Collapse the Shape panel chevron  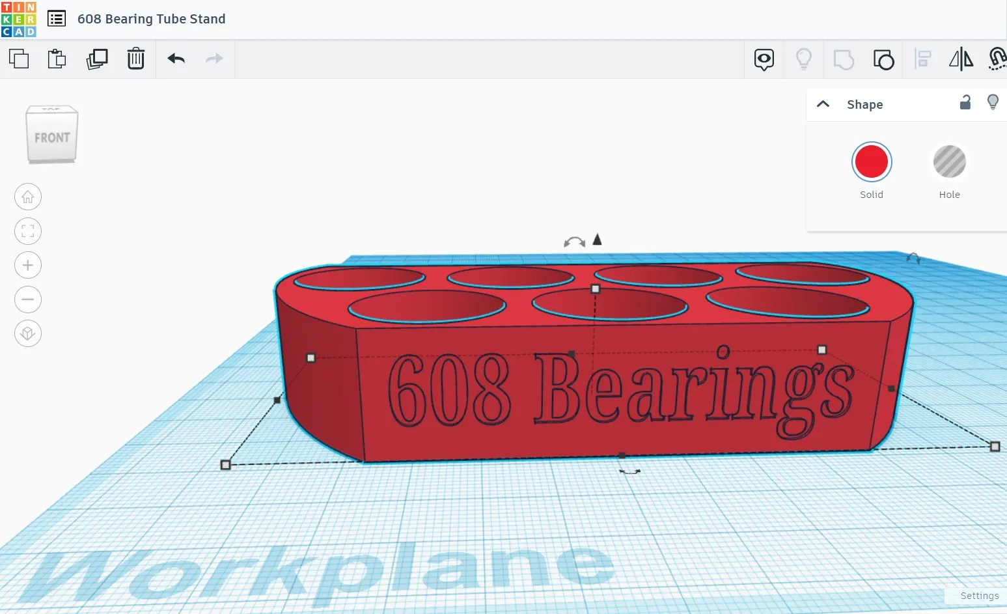click(x=823, y=104)
